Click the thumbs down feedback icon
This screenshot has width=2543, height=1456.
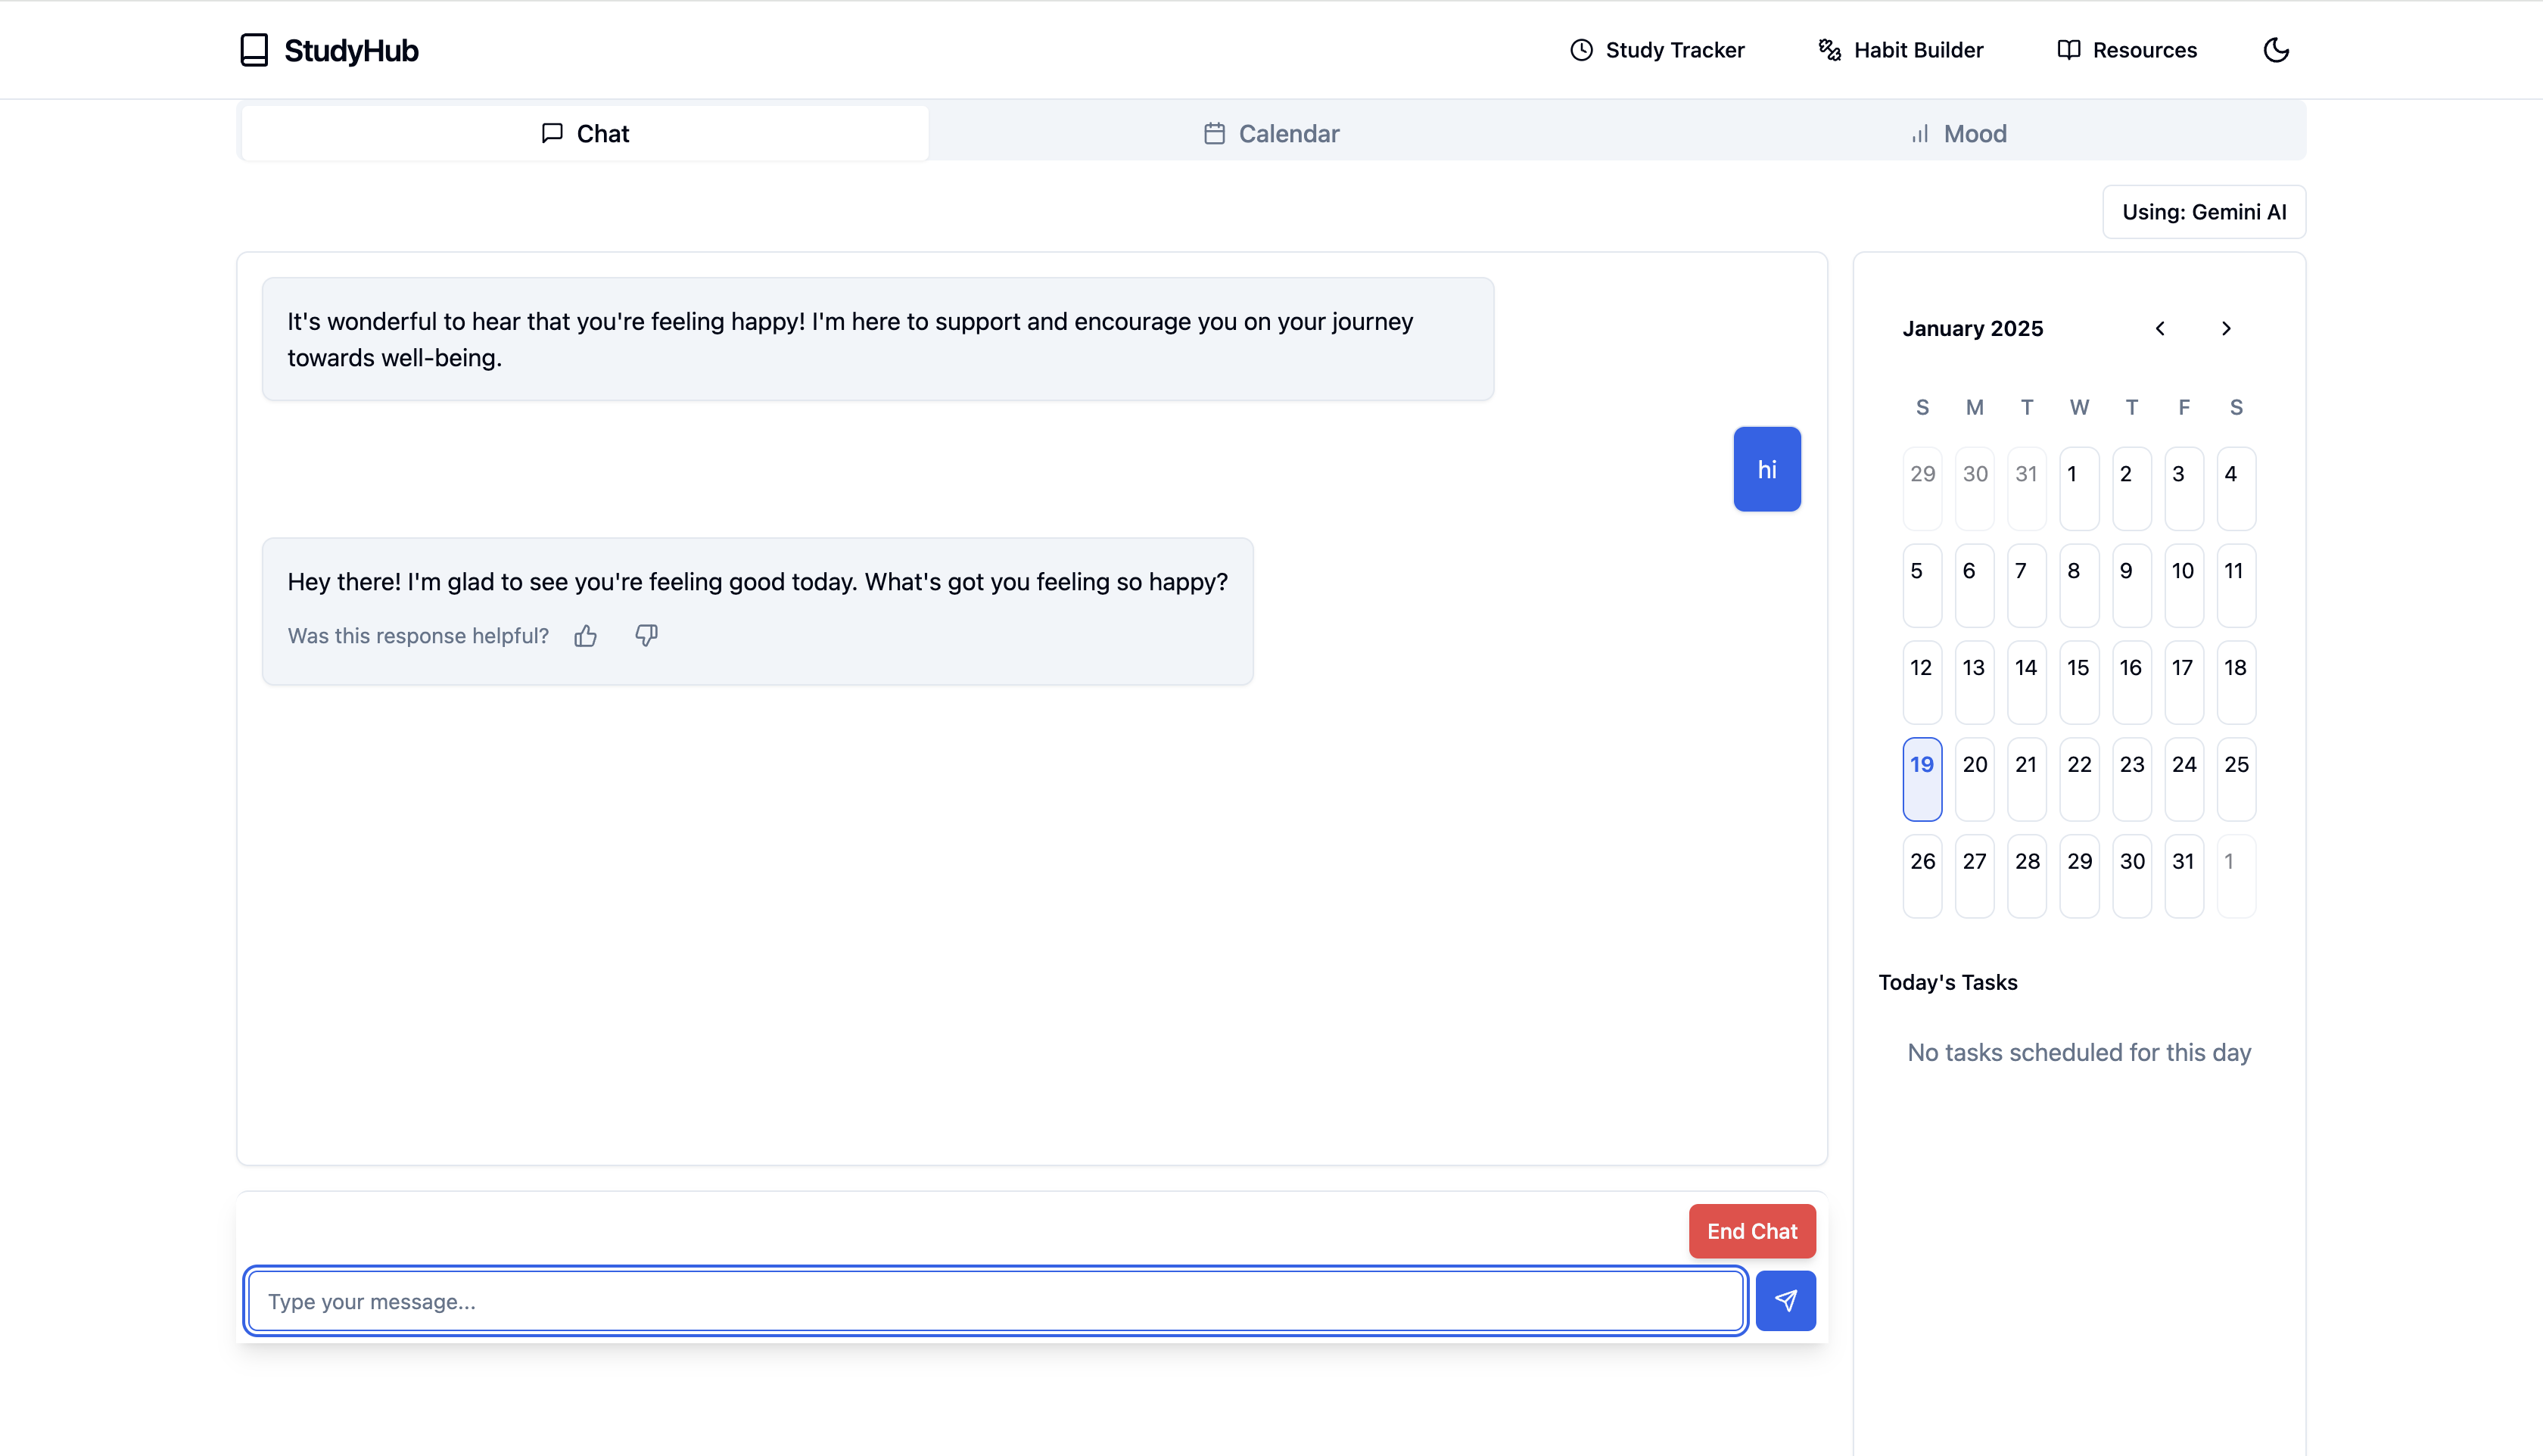tap(646, 636)
